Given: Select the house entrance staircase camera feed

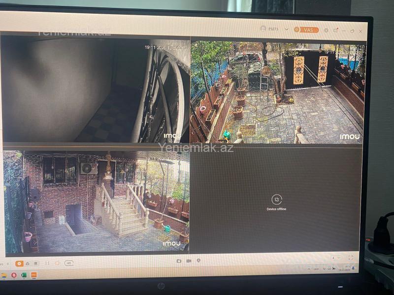Looking at the screenshot, I should tap(96, 202).
